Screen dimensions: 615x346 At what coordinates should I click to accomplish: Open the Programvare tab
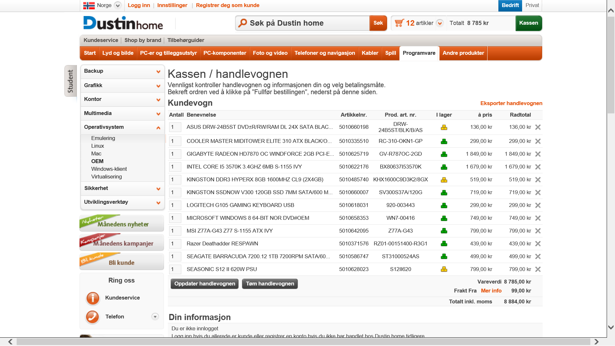click(419, 53)
